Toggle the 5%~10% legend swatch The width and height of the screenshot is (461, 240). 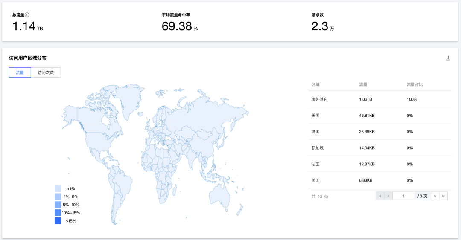(58, 205)
